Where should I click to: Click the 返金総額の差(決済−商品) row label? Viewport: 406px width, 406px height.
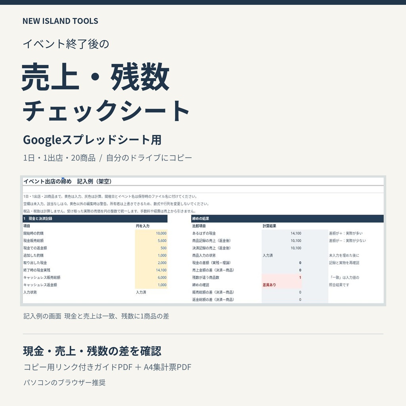213,300
